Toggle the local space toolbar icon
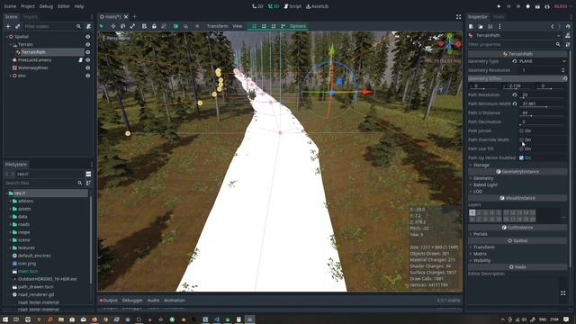Image resolution: width=576 pixels, height=324 pixels. tap(176, 26)
